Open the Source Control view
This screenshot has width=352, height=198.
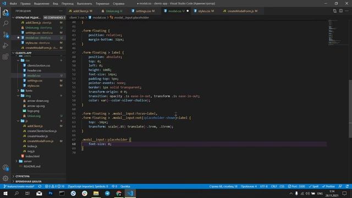click(5, 35)
